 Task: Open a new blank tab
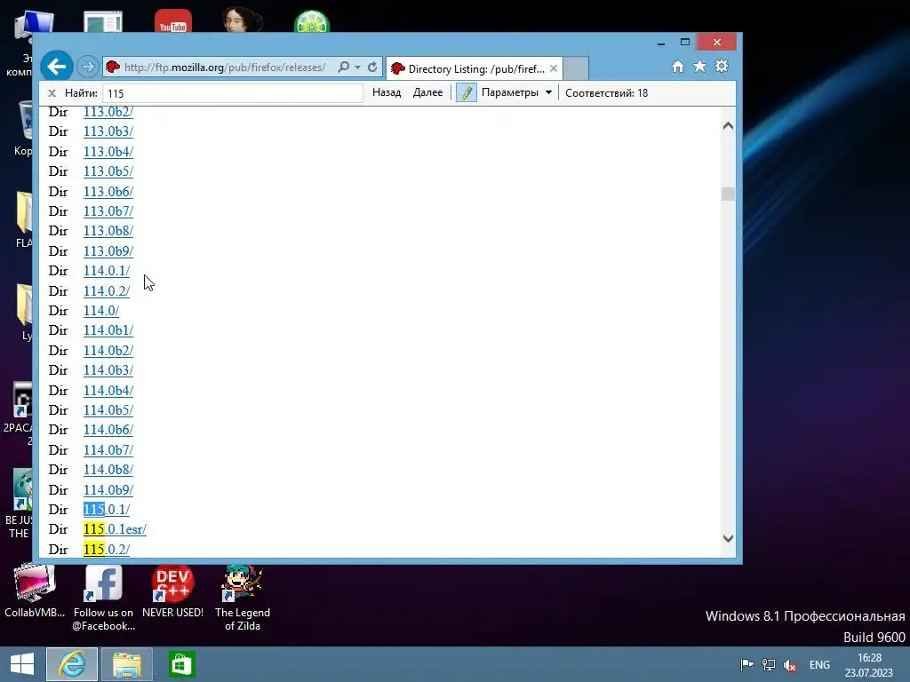point(576,68)
